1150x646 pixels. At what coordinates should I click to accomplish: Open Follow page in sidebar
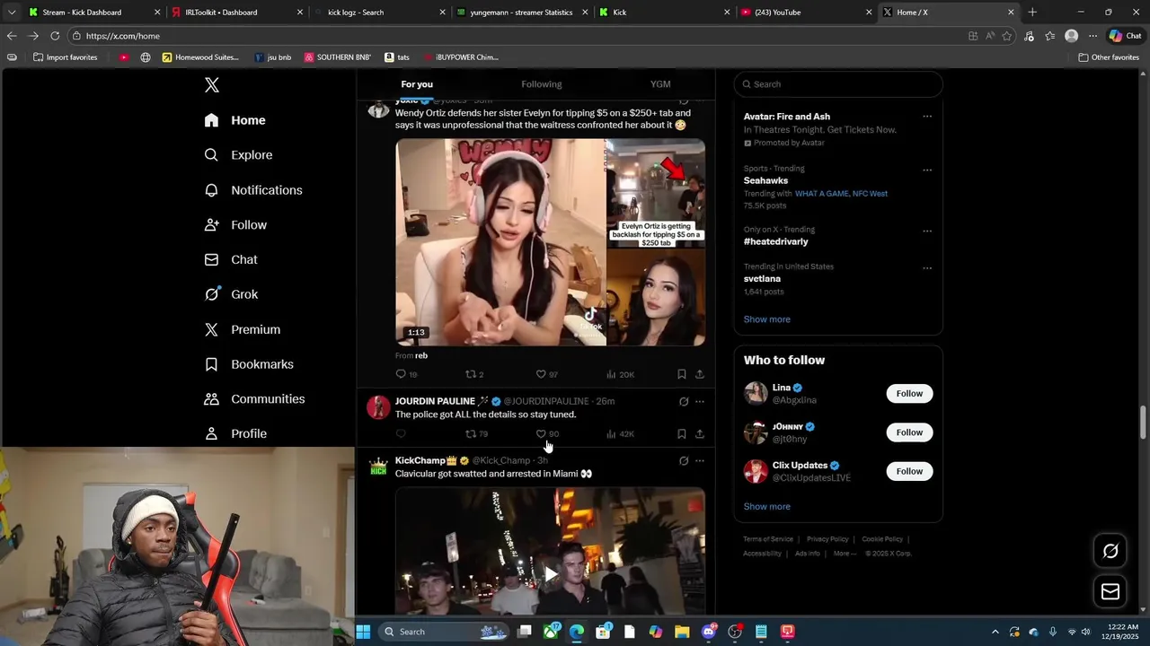click(235, 225)
